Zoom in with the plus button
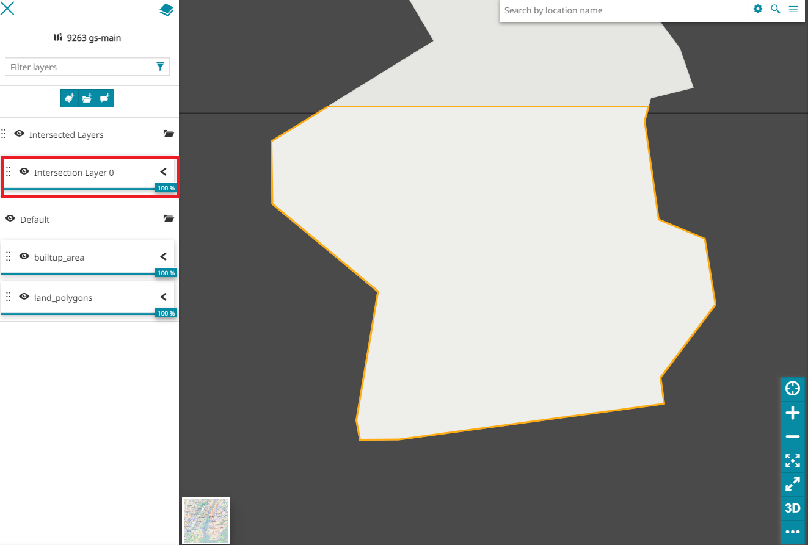 coord(792,413)
